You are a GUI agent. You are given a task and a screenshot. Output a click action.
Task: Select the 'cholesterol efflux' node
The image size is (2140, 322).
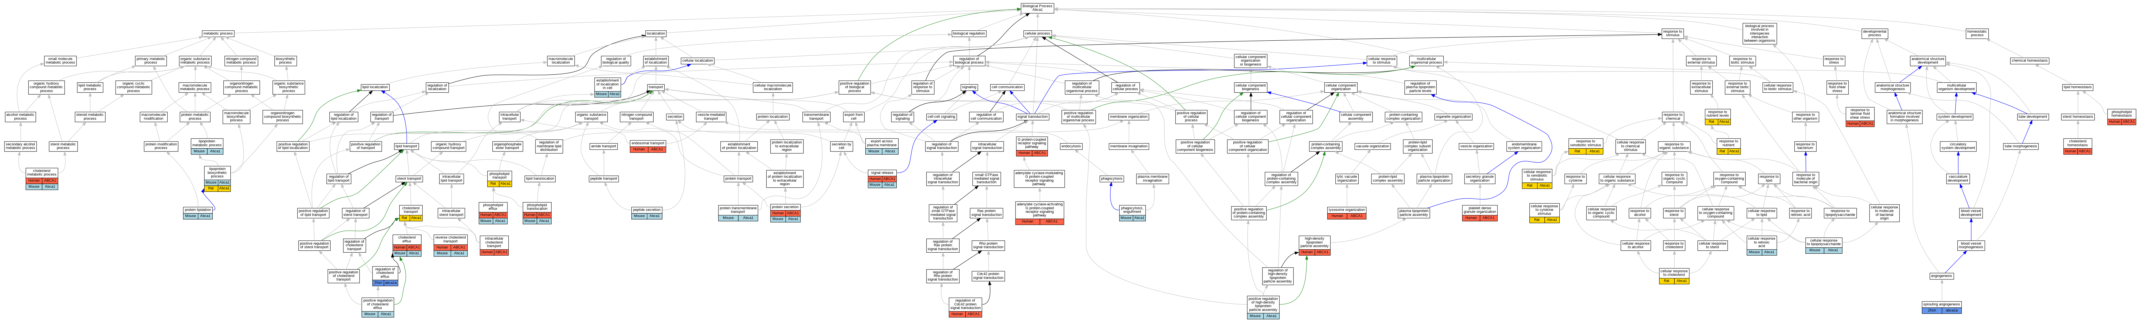[x=407, y=245]
